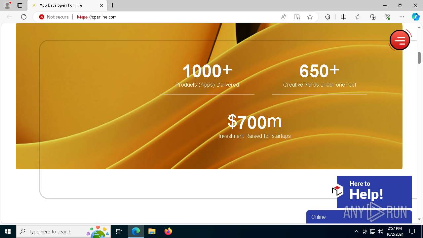The height and width of the screenshot is (238, 423).
Task: Click the 650+ Creative Nerds stat
Action: [x=320, y=75]
